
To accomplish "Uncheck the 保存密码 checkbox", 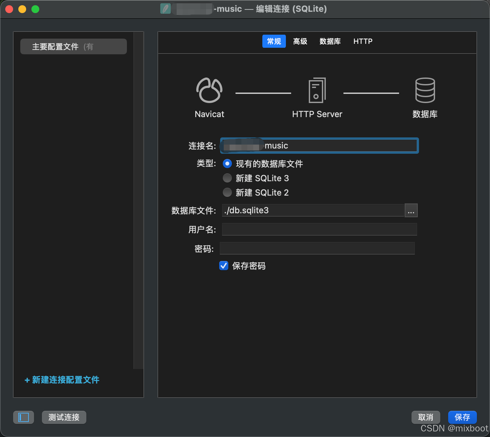I will [x=224, y=266].
